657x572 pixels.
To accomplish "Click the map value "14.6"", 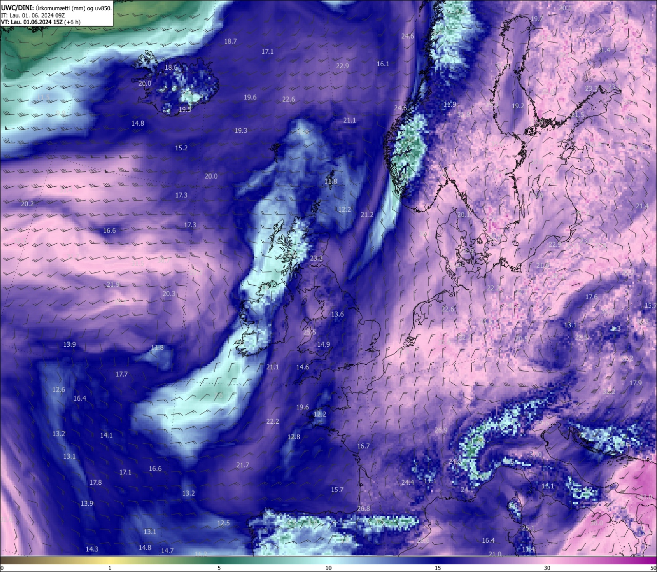I will (302, 367).
